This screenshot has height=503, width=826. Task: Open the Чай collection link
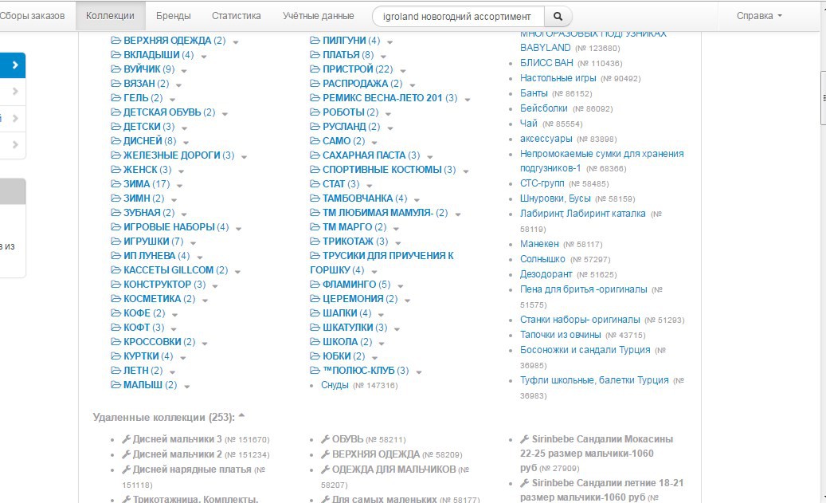(x=528, y=124)
